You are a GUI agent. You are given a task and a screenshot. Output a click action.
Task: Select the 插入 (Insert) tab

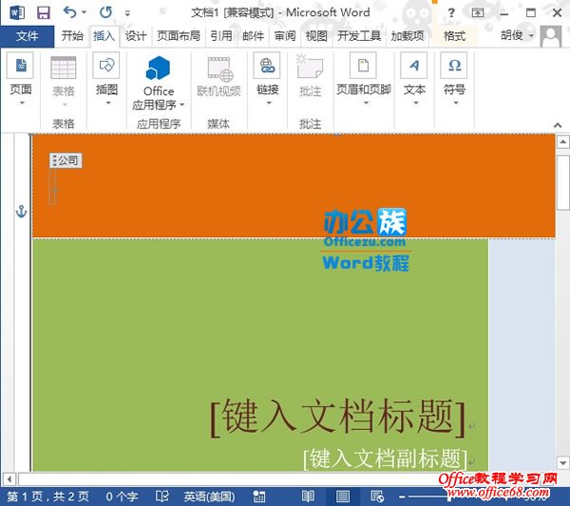tap(104, 36)
